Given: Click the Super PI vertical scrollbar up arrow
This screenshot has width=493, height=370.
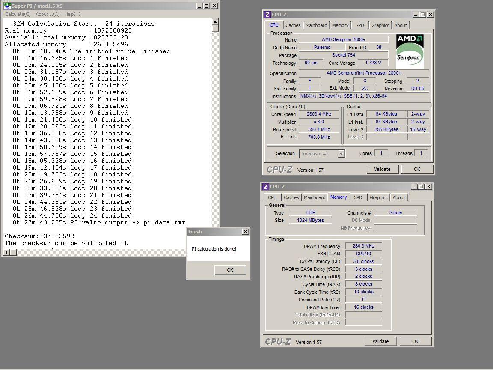Looking at the screenshot, I should coord(215,22).
